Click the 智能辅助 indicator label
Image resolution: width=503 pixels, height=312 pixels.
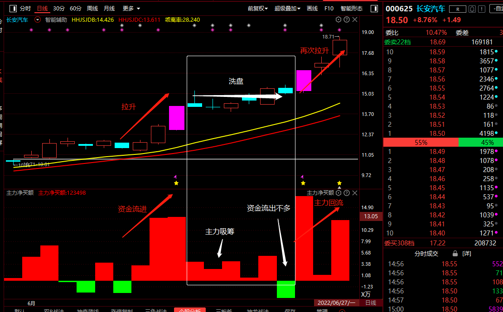click(56, 20)
